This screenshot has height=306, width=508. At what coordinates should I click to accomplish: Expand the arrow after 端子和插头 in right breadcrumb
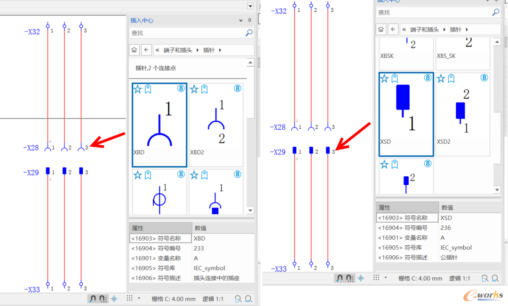click(x=444, y=30)
